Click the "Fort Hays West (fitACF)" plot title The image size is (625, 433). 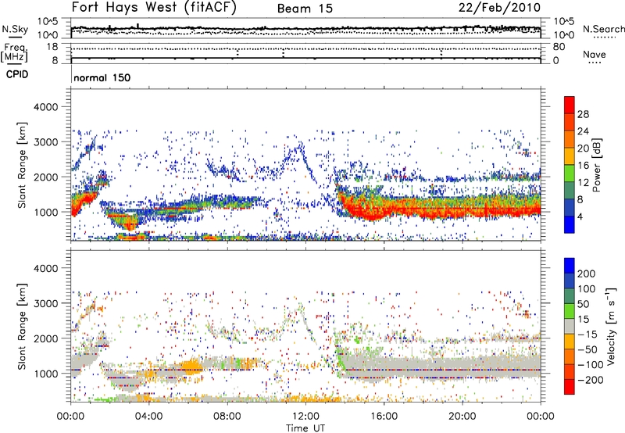point(154,7)
